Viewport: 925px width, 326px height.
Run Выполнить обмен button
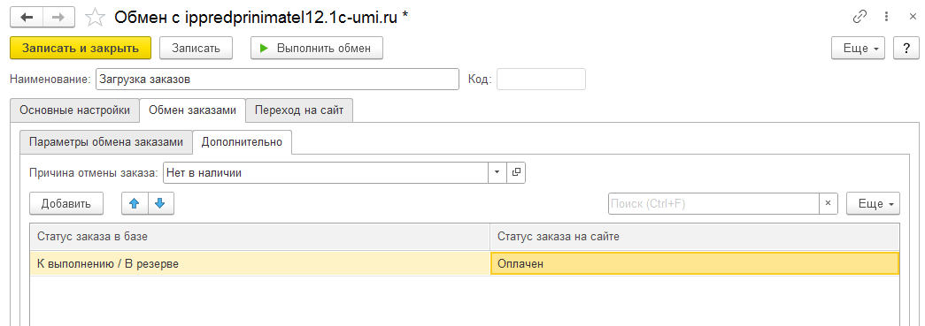[x=317, y=49]
